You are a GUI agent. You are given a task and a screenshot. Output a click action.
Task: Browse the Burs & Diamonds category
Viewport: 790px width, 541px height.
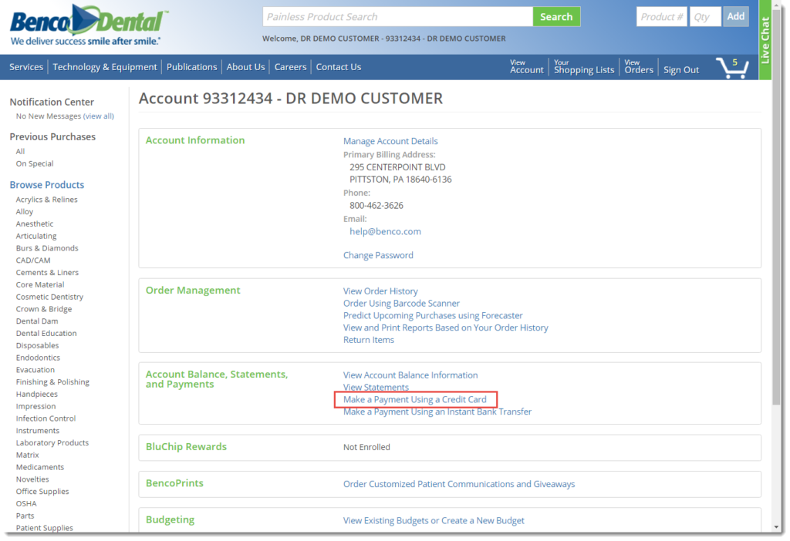click(x=47, y=248)
